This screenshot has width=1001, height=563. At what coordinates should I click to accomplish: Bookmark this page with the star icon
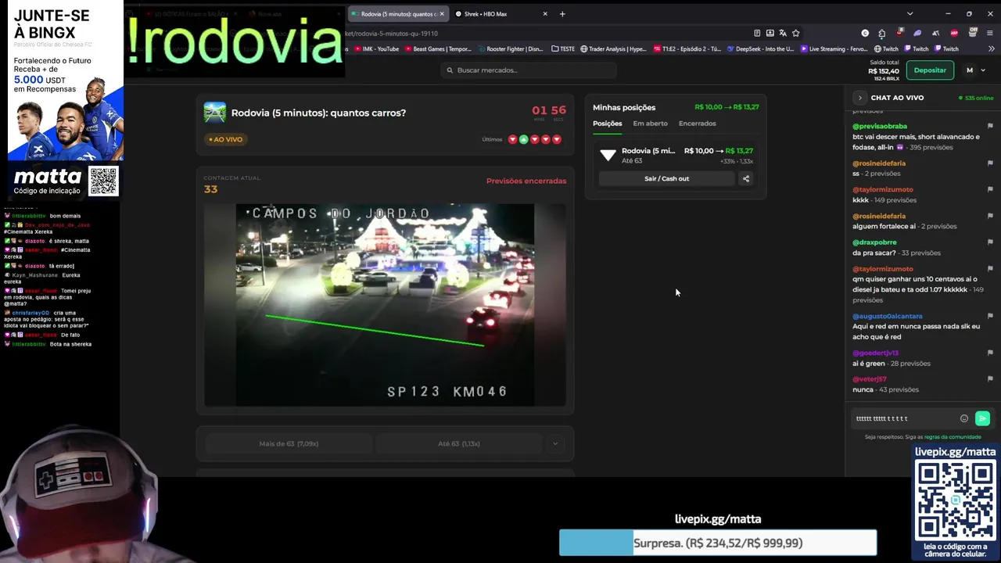coord(796,33)
